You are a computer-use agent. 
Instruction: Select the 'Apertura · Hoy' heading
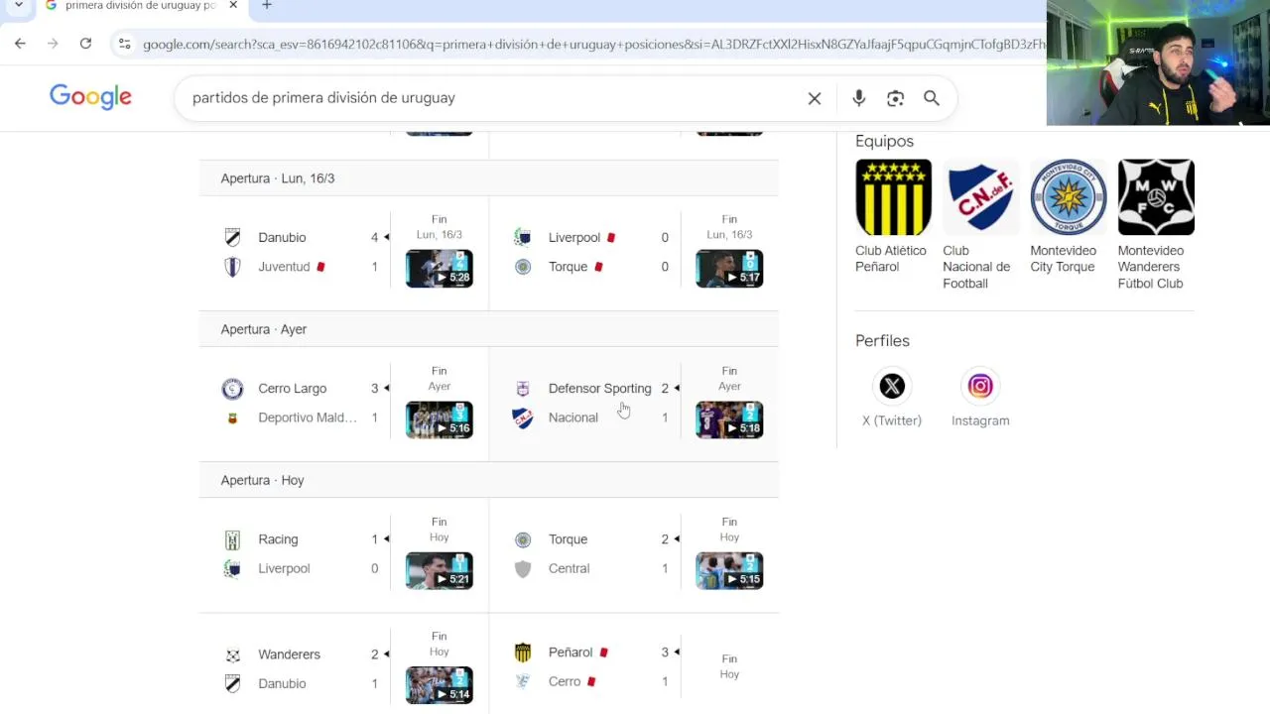click(263, 480)
